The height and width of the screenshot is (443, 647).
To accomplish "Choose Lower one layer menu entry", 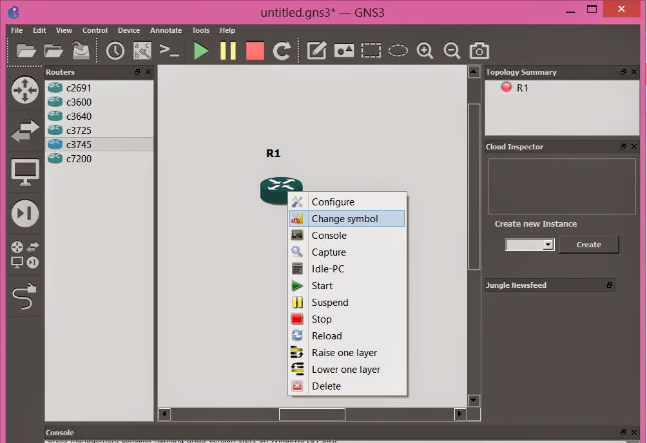I will (x=347, y=370).
